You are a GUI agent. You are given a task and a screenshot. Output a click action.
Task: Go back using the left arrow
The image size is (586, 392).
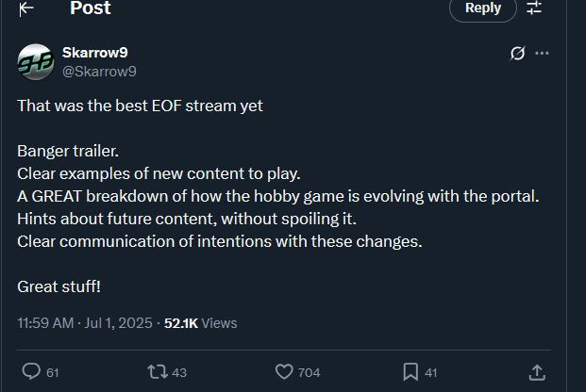[26, 8]
